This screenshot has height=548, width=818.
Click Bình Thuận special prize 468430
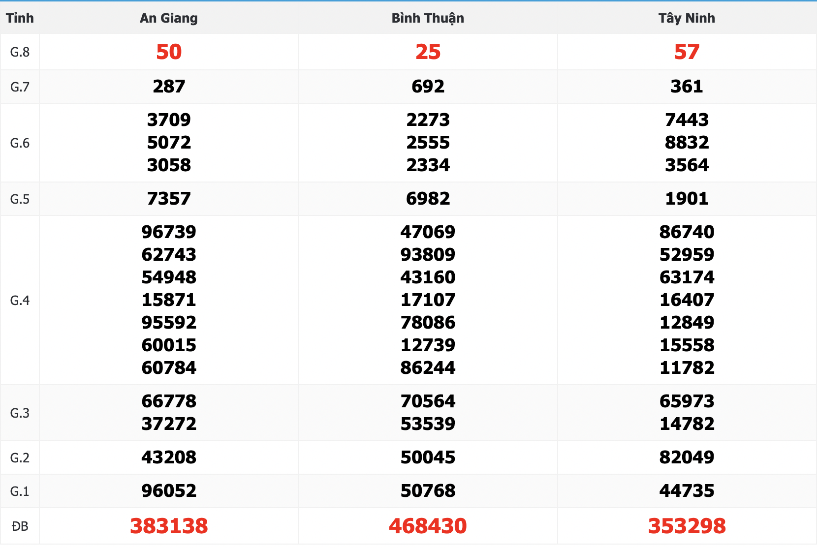[x=428, y=526]
